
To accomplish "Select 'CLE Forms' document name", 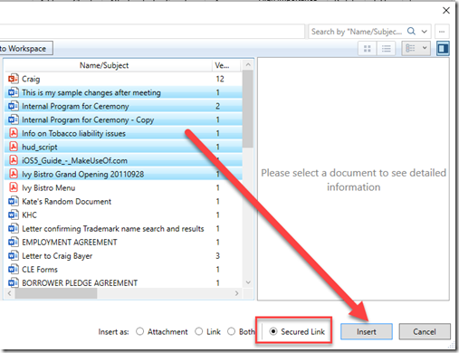I will pyautogui.click(x=40, y=270).
